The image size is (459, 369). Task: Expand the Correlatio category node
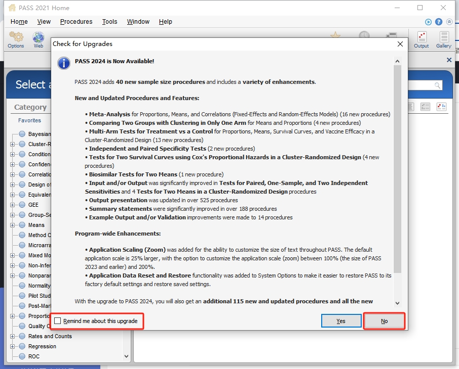pos(12,175)
